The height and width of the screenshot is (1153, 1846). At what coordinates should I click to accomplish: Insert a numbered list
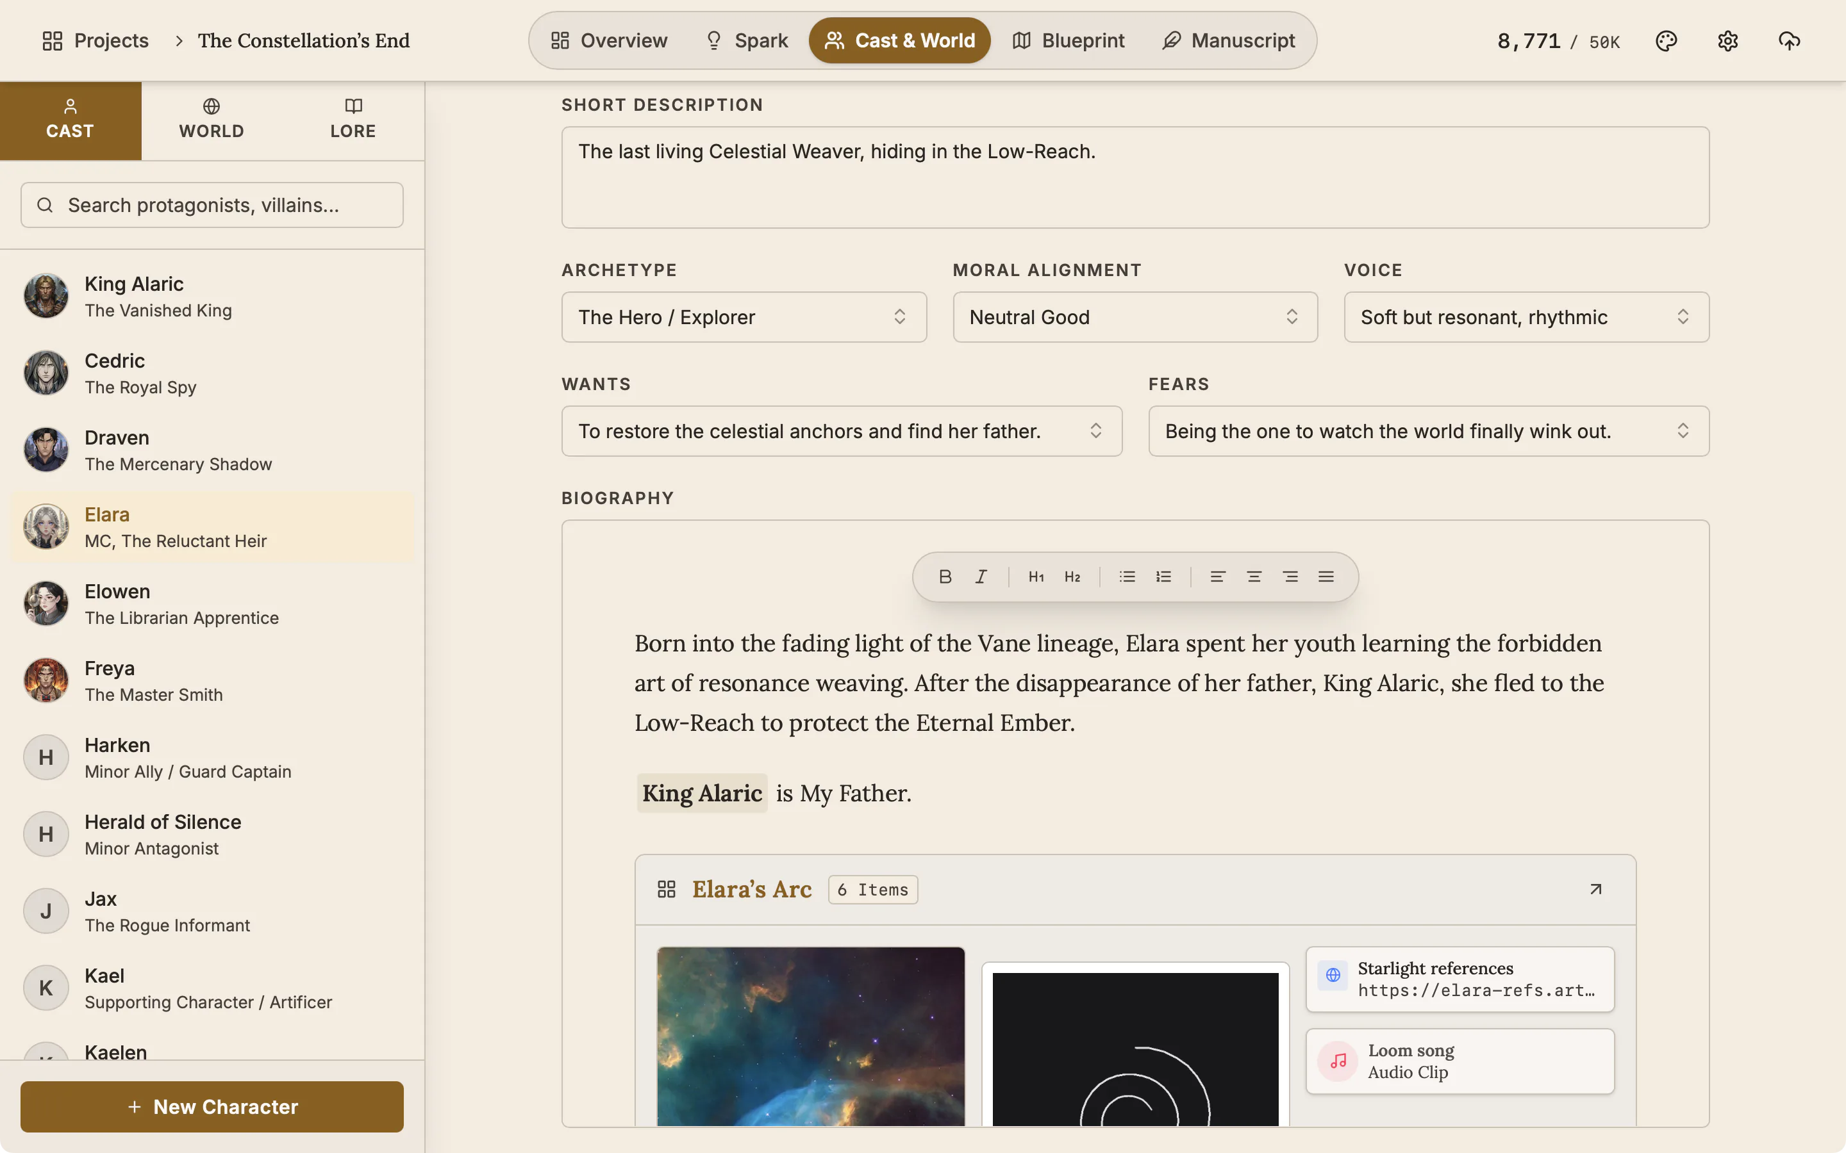1163,576
